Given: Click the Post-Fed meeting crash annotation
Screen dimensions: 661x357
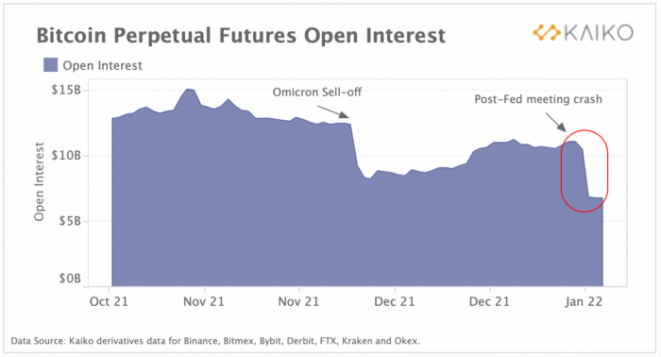Looking at the screenshot, I should pyautogui.click(x=538, y=99).
